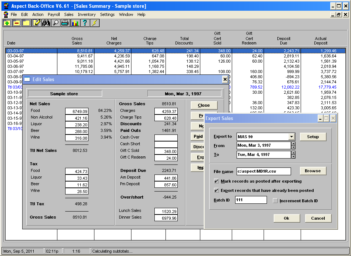Enable the Increment Batch ID checkbox
The width and height of the screenshot is (351, 256).
coord(275,201)
